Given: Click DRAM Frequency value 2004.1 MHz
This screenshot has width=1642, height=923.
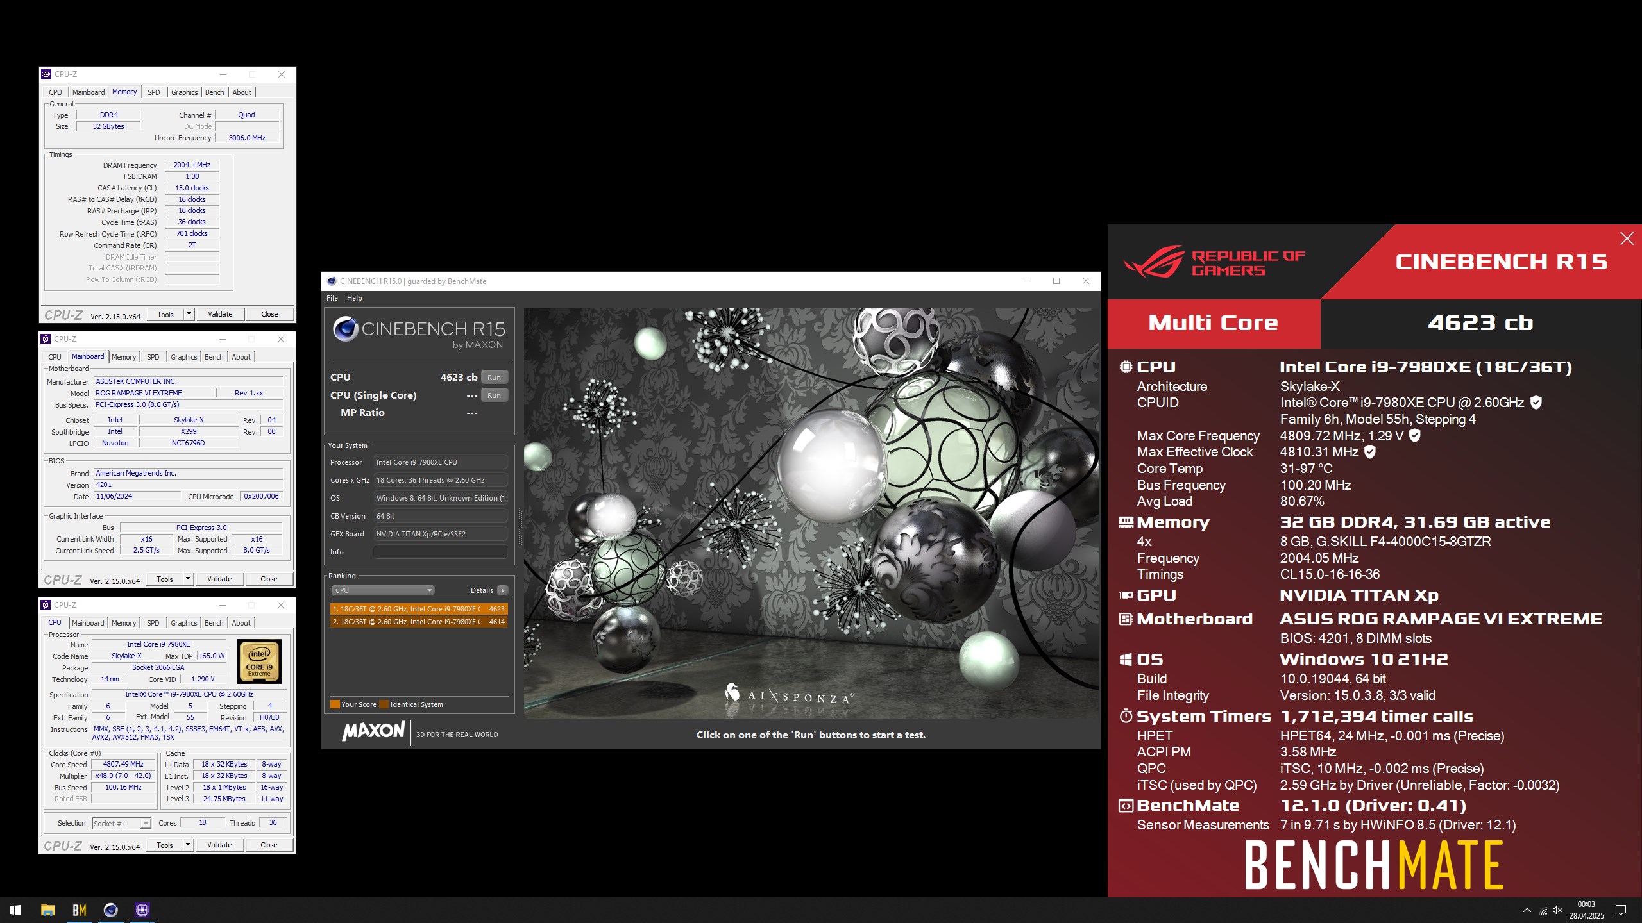Looking at the screenshot, I should click(192, 165).
